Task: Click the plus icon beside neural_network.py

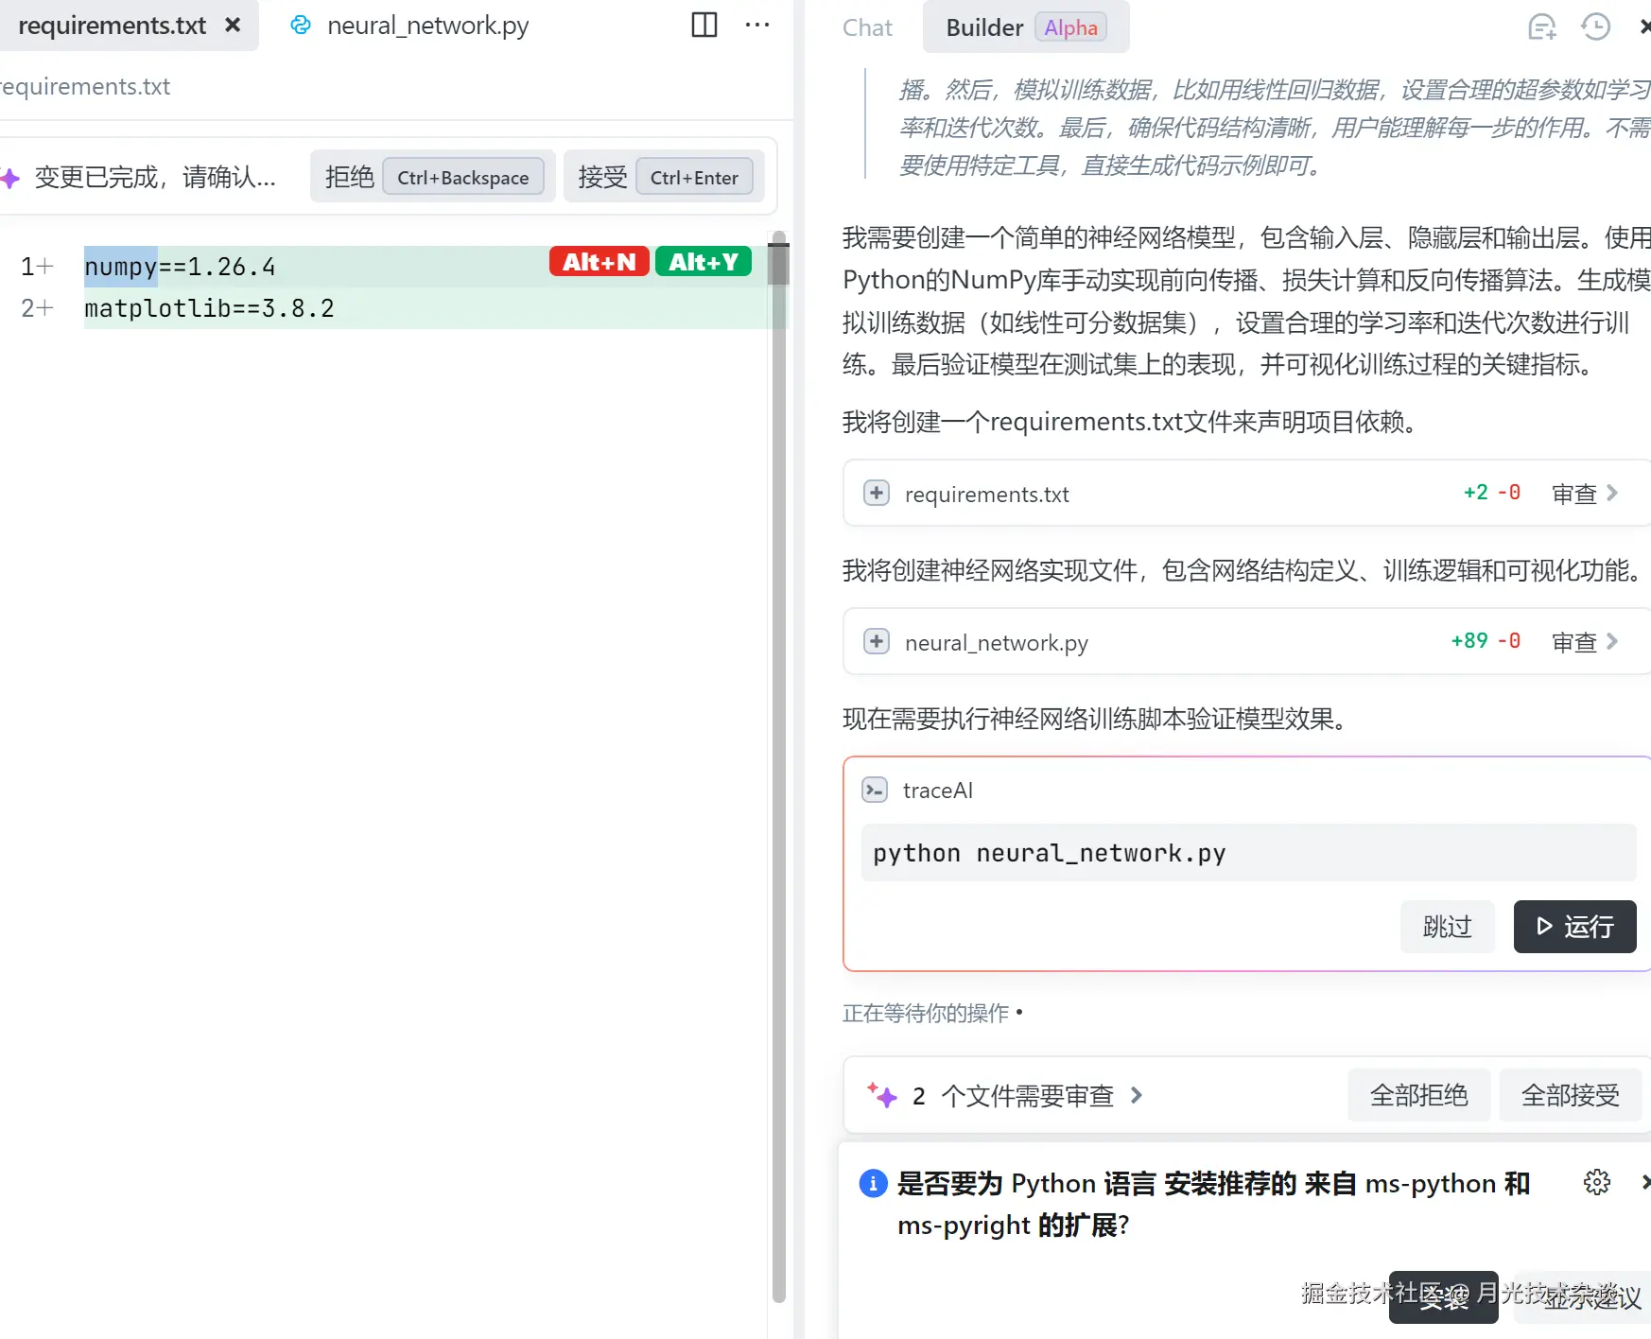Action: point(877,642)
